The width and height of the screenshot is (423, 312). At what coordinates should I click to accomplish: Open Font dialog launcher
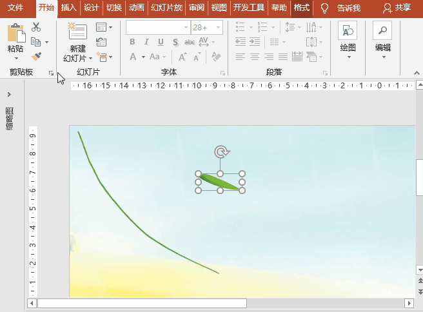point(222,73)
